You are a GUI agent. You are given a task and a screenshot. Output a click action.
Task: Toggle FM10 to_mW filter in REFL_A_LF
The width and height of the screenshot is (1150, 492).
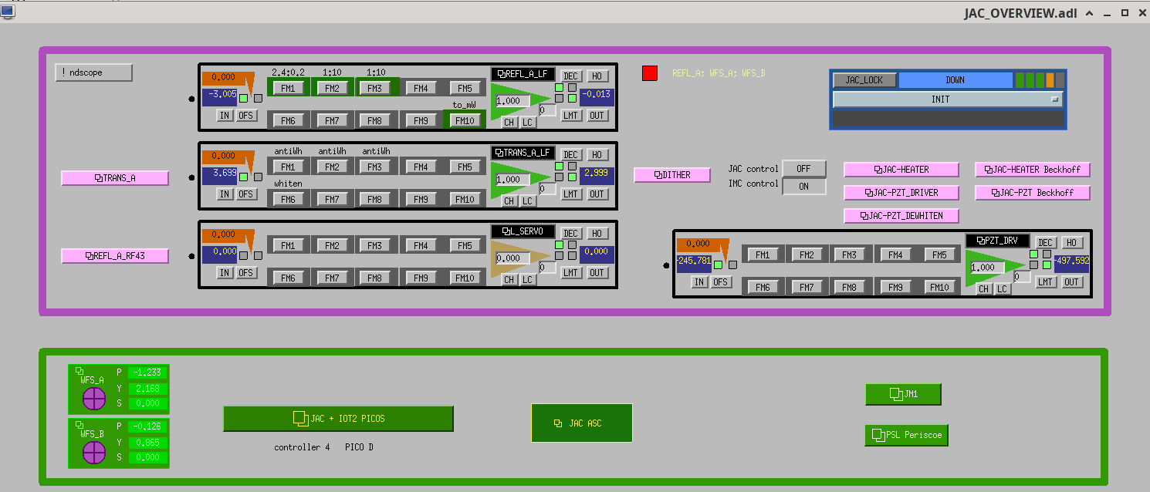(464, 120)
